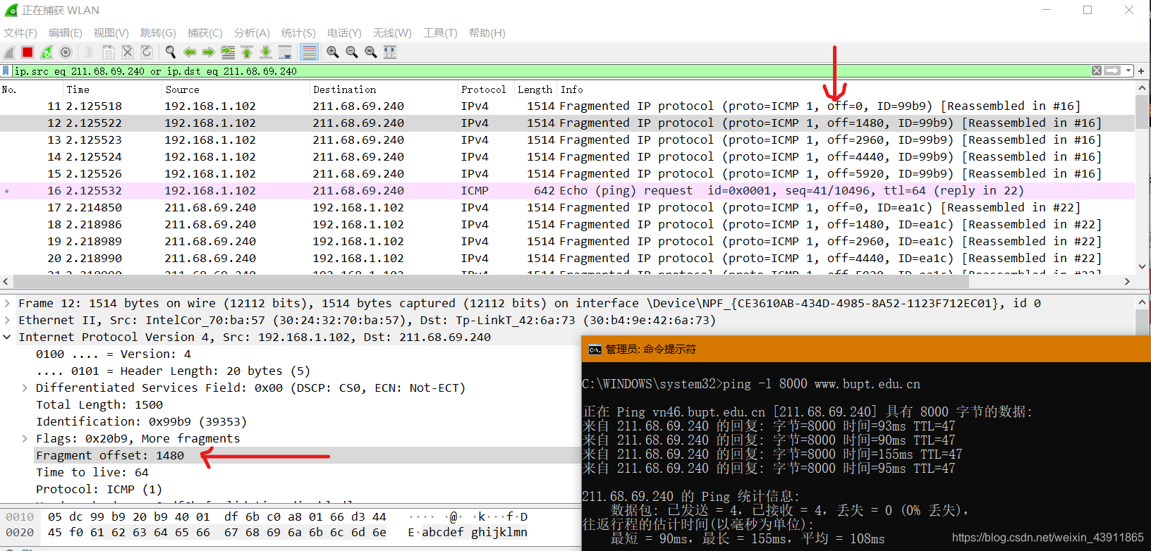
Task: Collapse the Internet Protocol Version 4 section
Action: (x=7, y=338)
